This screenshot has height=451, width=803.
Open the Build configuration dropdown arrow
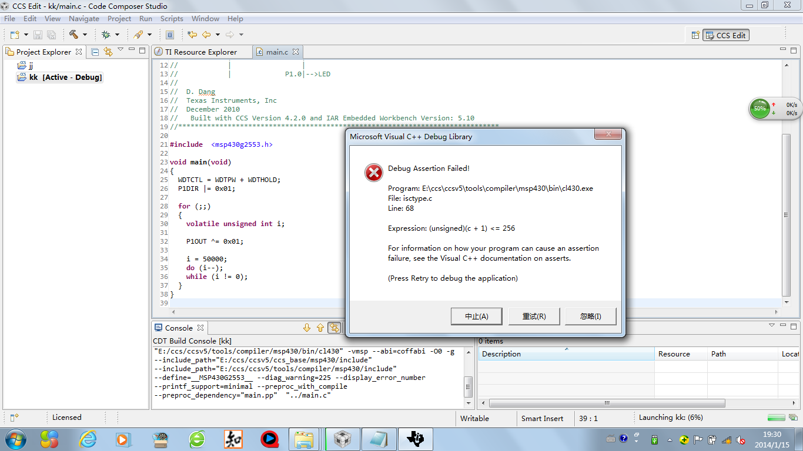coord(85,35)
